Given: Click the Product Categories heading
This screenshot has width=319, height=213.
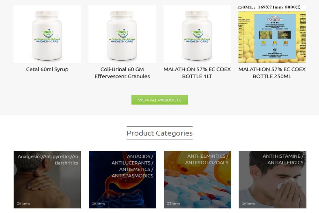Looking at the screenshot, I should coord(160,133).
